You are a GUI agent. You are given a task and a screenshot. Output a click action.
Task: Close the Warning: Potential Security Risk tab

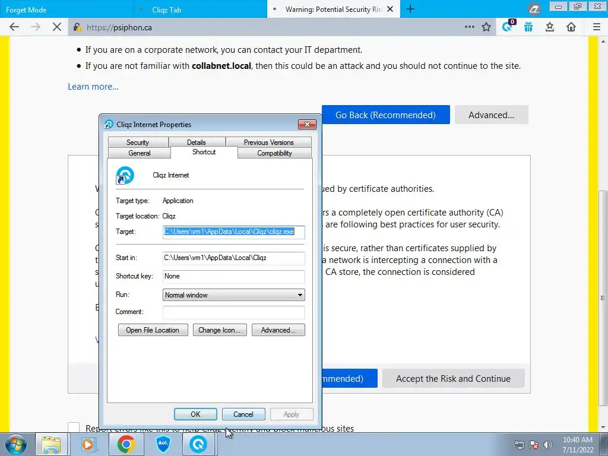[x=390, y=9]
